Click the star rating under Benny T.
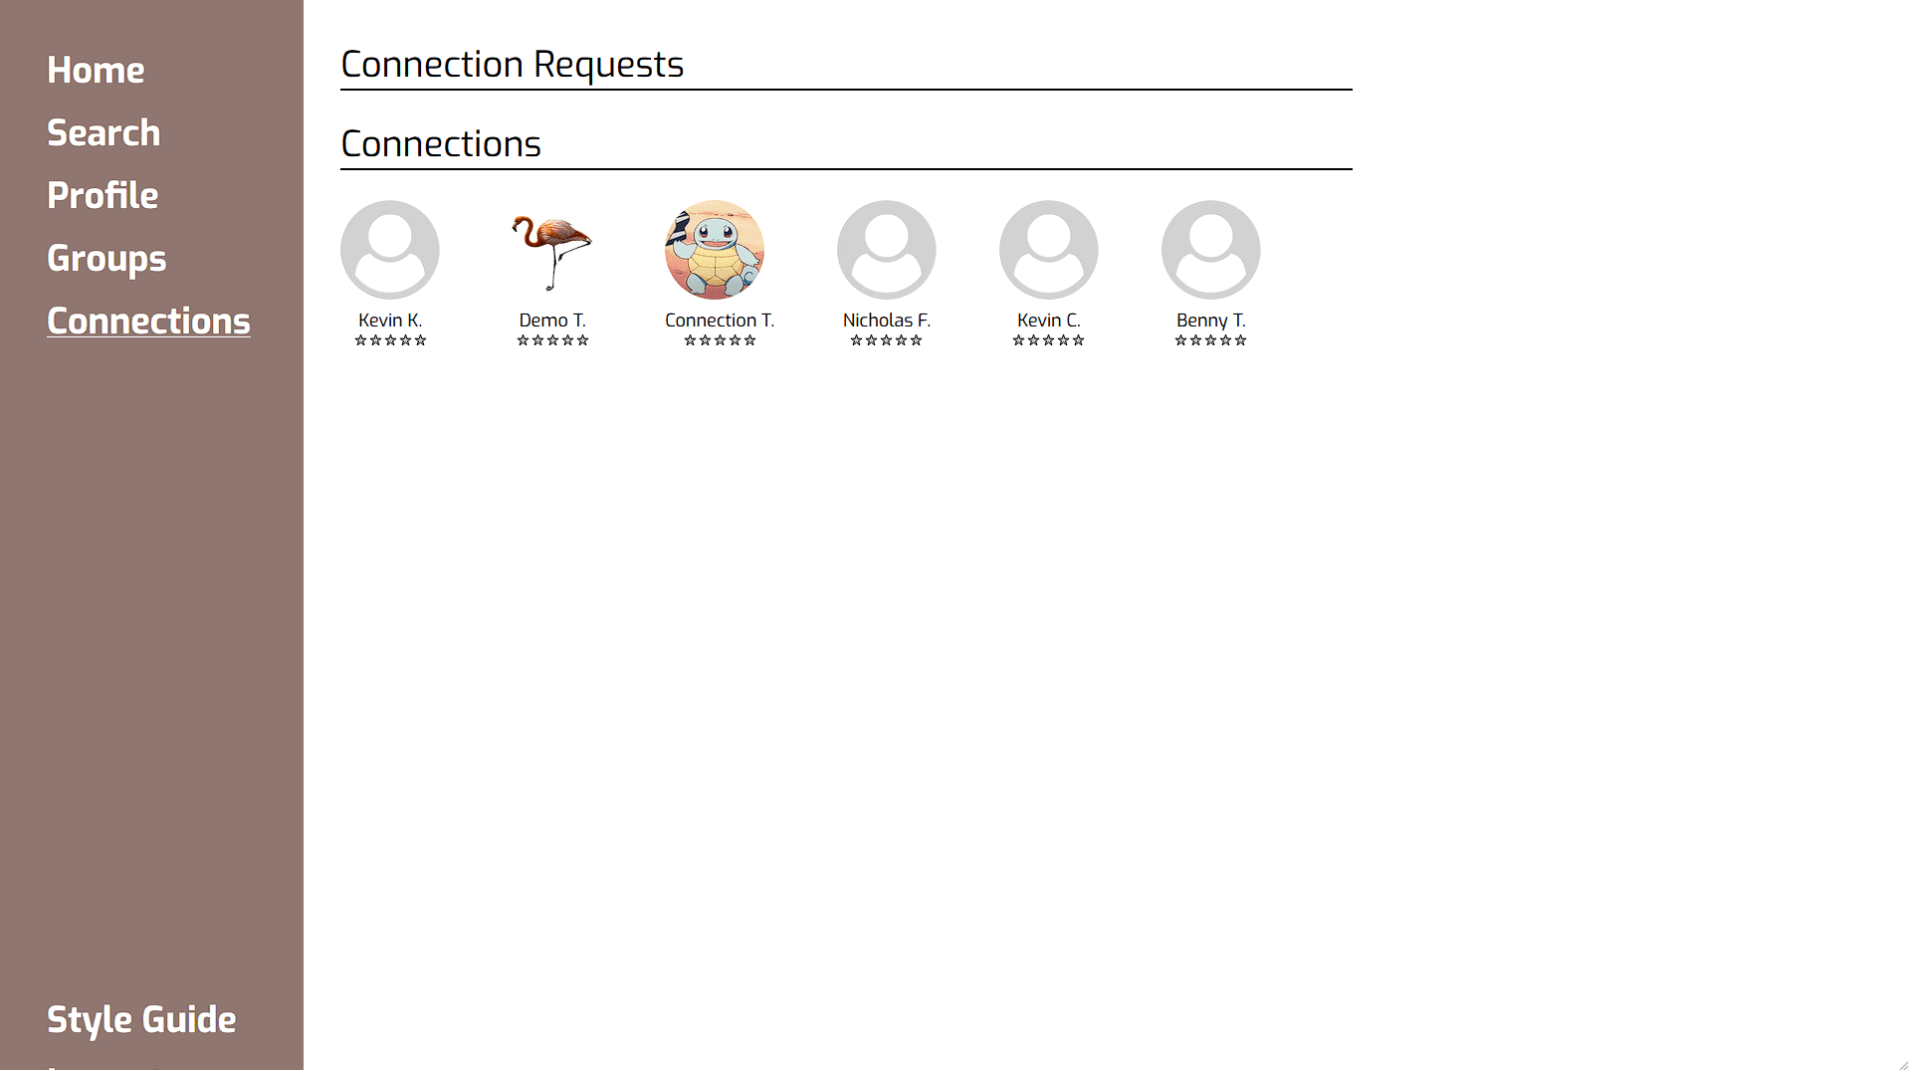1908x1070 pixels. click(x=1210, y=340)
